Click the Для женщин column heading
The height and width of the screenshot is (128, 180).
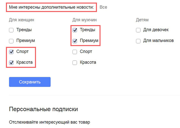tap(22, 20)
